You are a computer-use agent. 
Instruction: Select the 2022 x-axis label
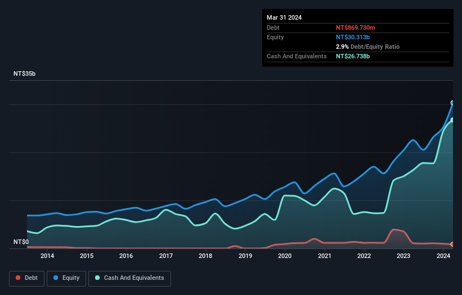point(364,256)
